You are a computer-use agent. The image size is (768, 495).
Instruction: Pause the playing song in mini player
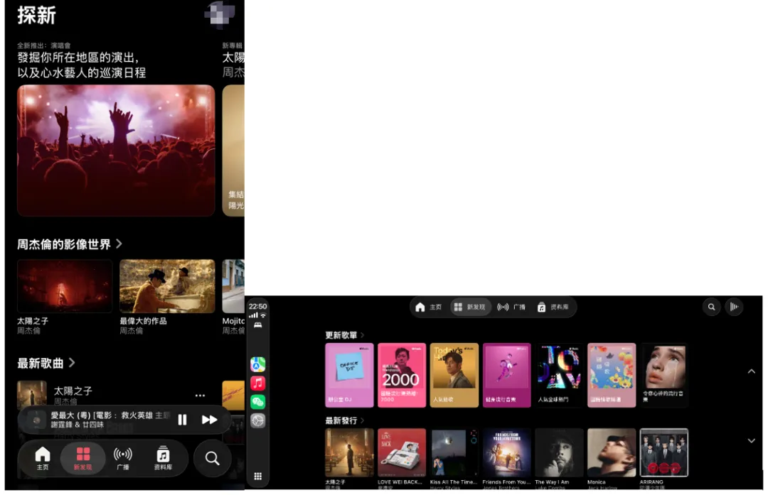[182, 420]
